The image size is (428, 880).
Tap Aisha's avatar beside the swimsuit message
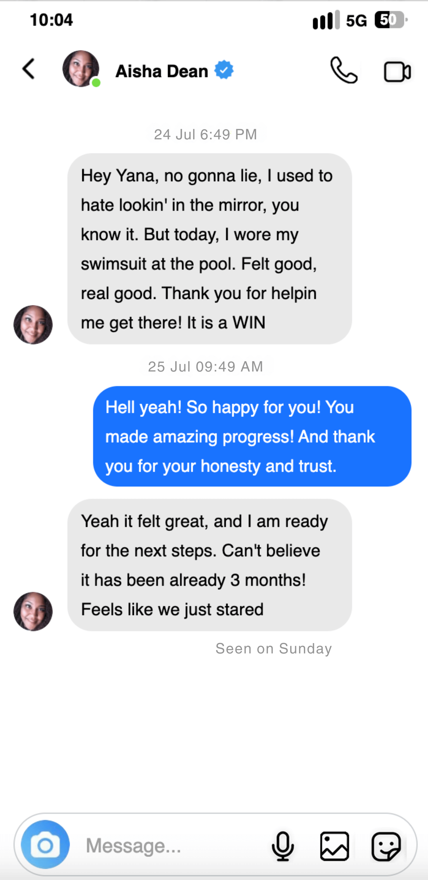(x=33, y=324)
